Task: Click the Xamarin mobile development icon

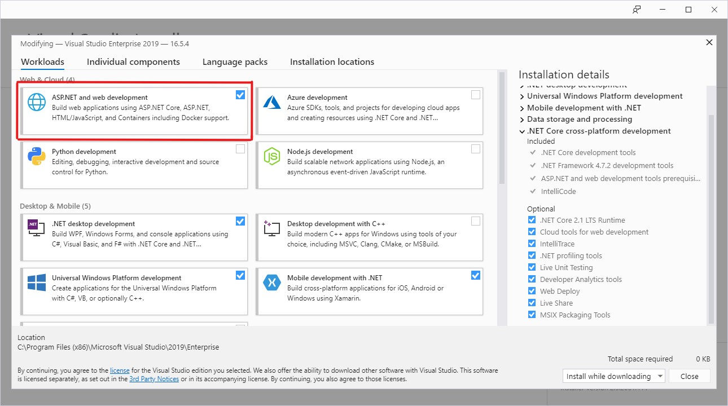Action: (x=272, y=283)
